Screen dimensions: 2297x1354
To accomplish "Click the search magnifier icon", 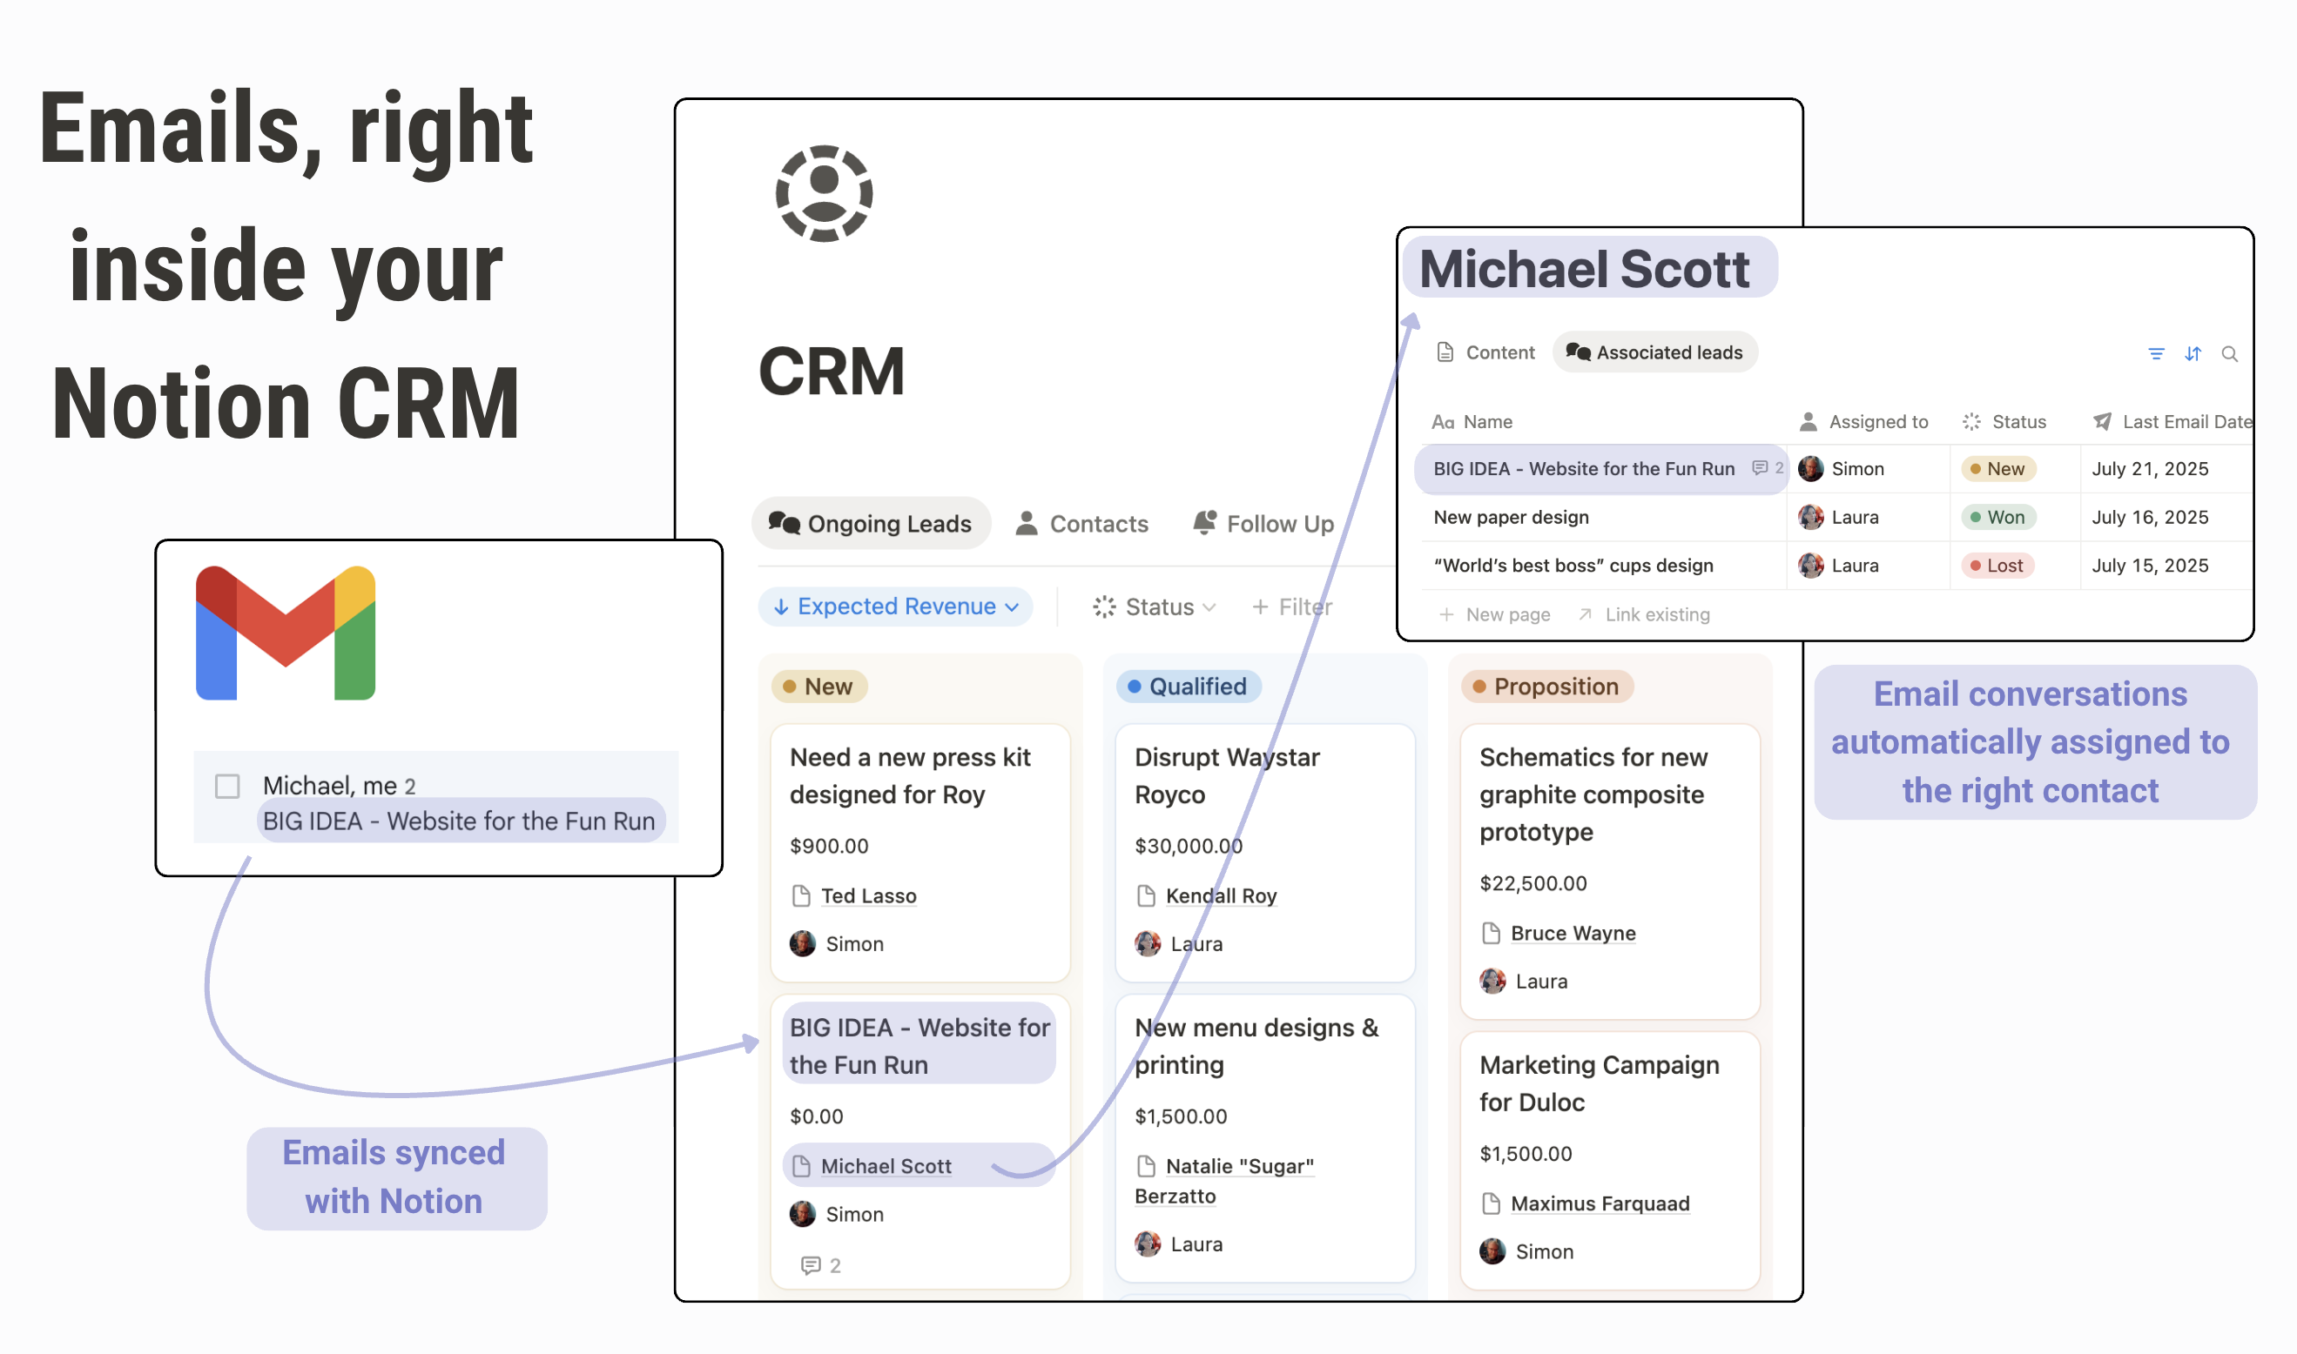I will click(x=2228, y=354).
